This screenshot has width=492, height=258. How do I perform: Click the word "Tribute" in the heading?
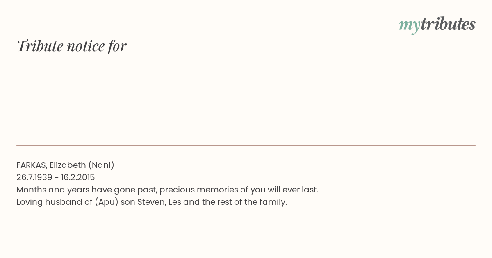[40, 46]
